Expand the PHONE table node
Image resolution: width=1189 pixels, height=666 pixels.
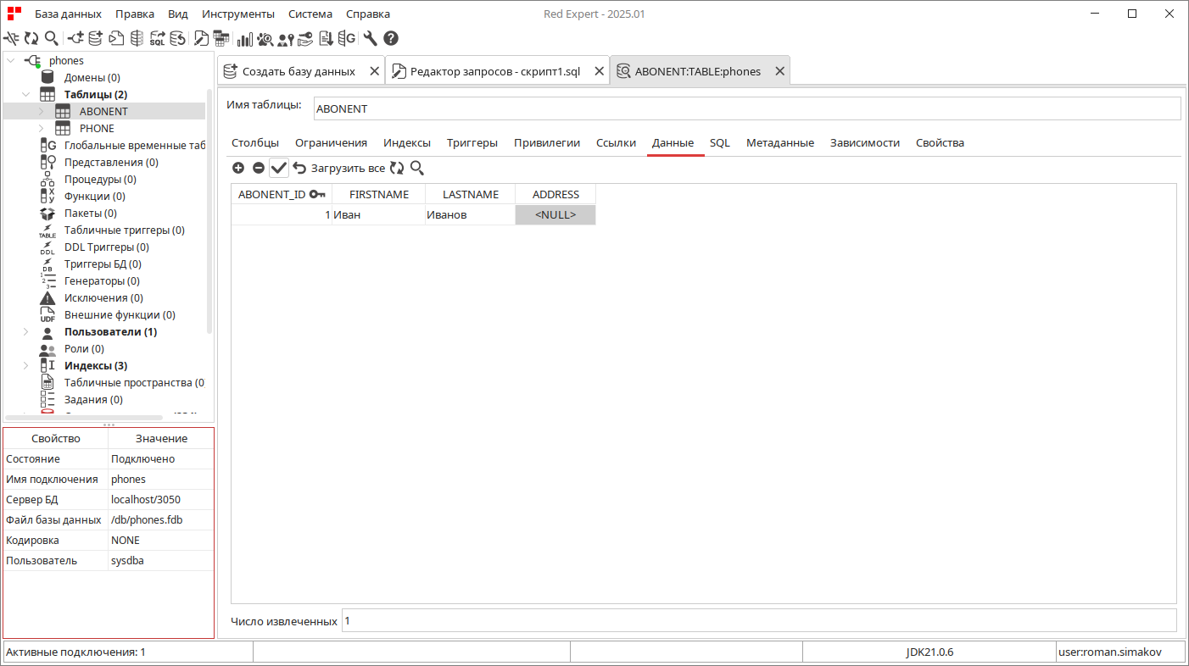41,128
